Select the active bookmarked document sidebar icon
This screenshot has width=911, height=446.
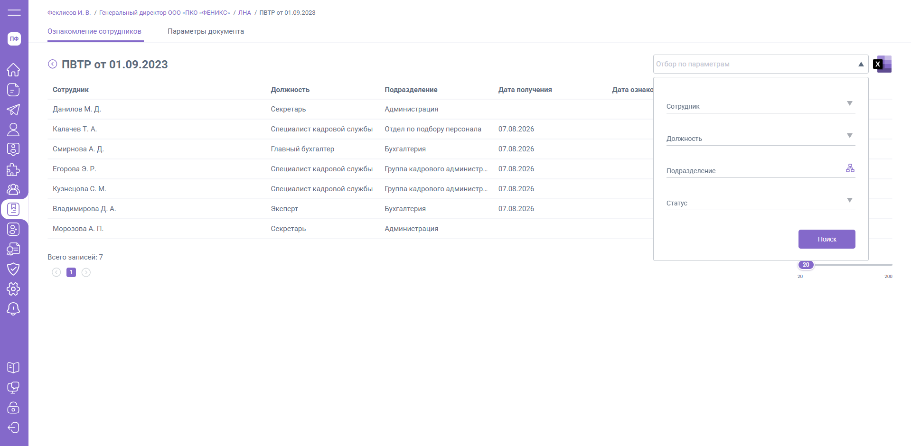[13, 209]
